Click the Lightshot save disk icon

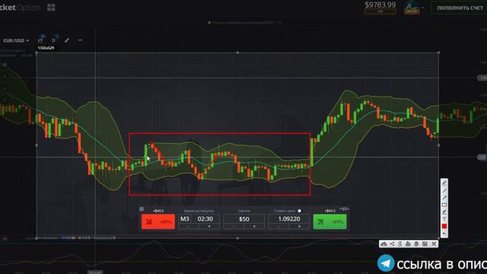pyautogui.click(x=425, y=244)
